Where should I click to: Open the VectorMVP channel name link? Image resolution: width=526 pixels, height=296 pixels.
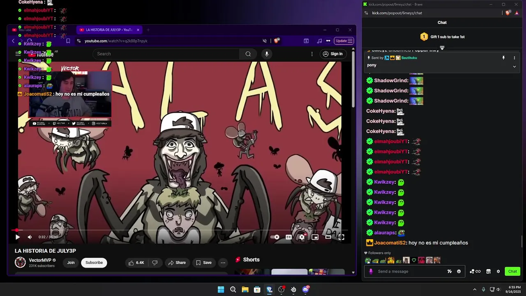(40, 260)
